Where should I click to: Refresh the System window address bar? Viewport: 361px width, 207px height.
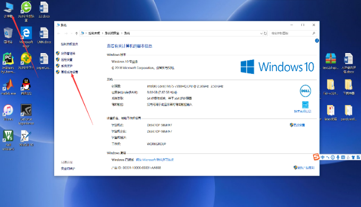tap(265, 33)
